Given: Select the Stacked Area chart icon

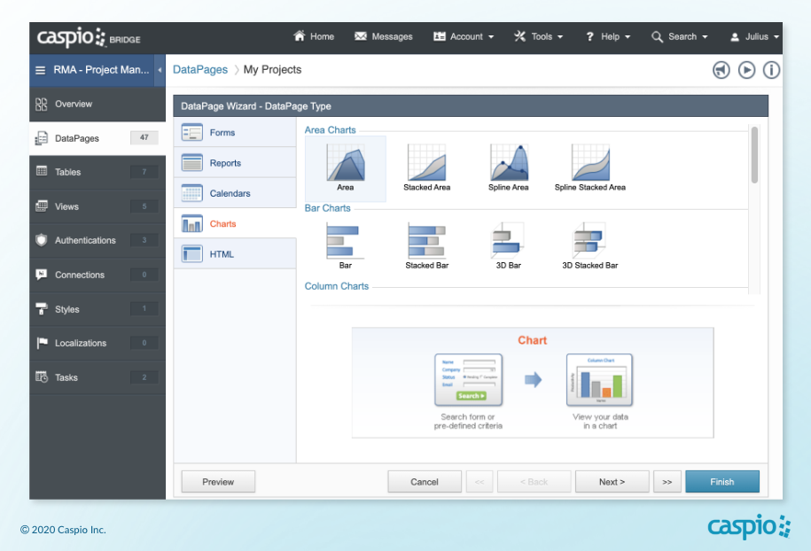Looking at the screenshot, I should (x=426, y=164).
